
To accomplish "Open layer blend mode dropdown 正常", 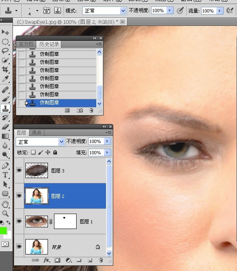I will 40,142.
